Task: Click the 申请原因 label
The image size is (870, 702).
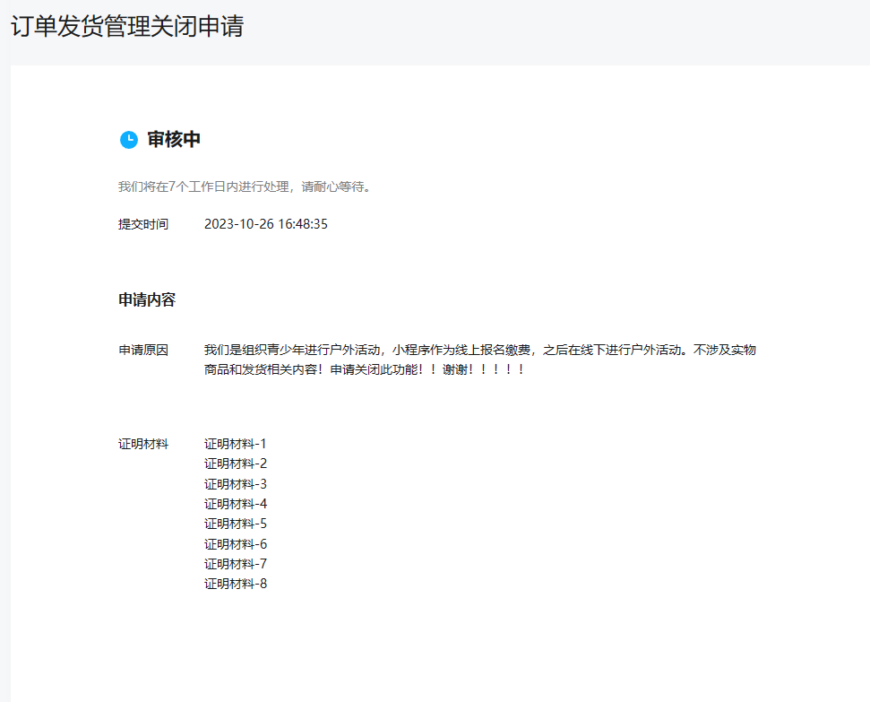Action: (x=143, y=350)
